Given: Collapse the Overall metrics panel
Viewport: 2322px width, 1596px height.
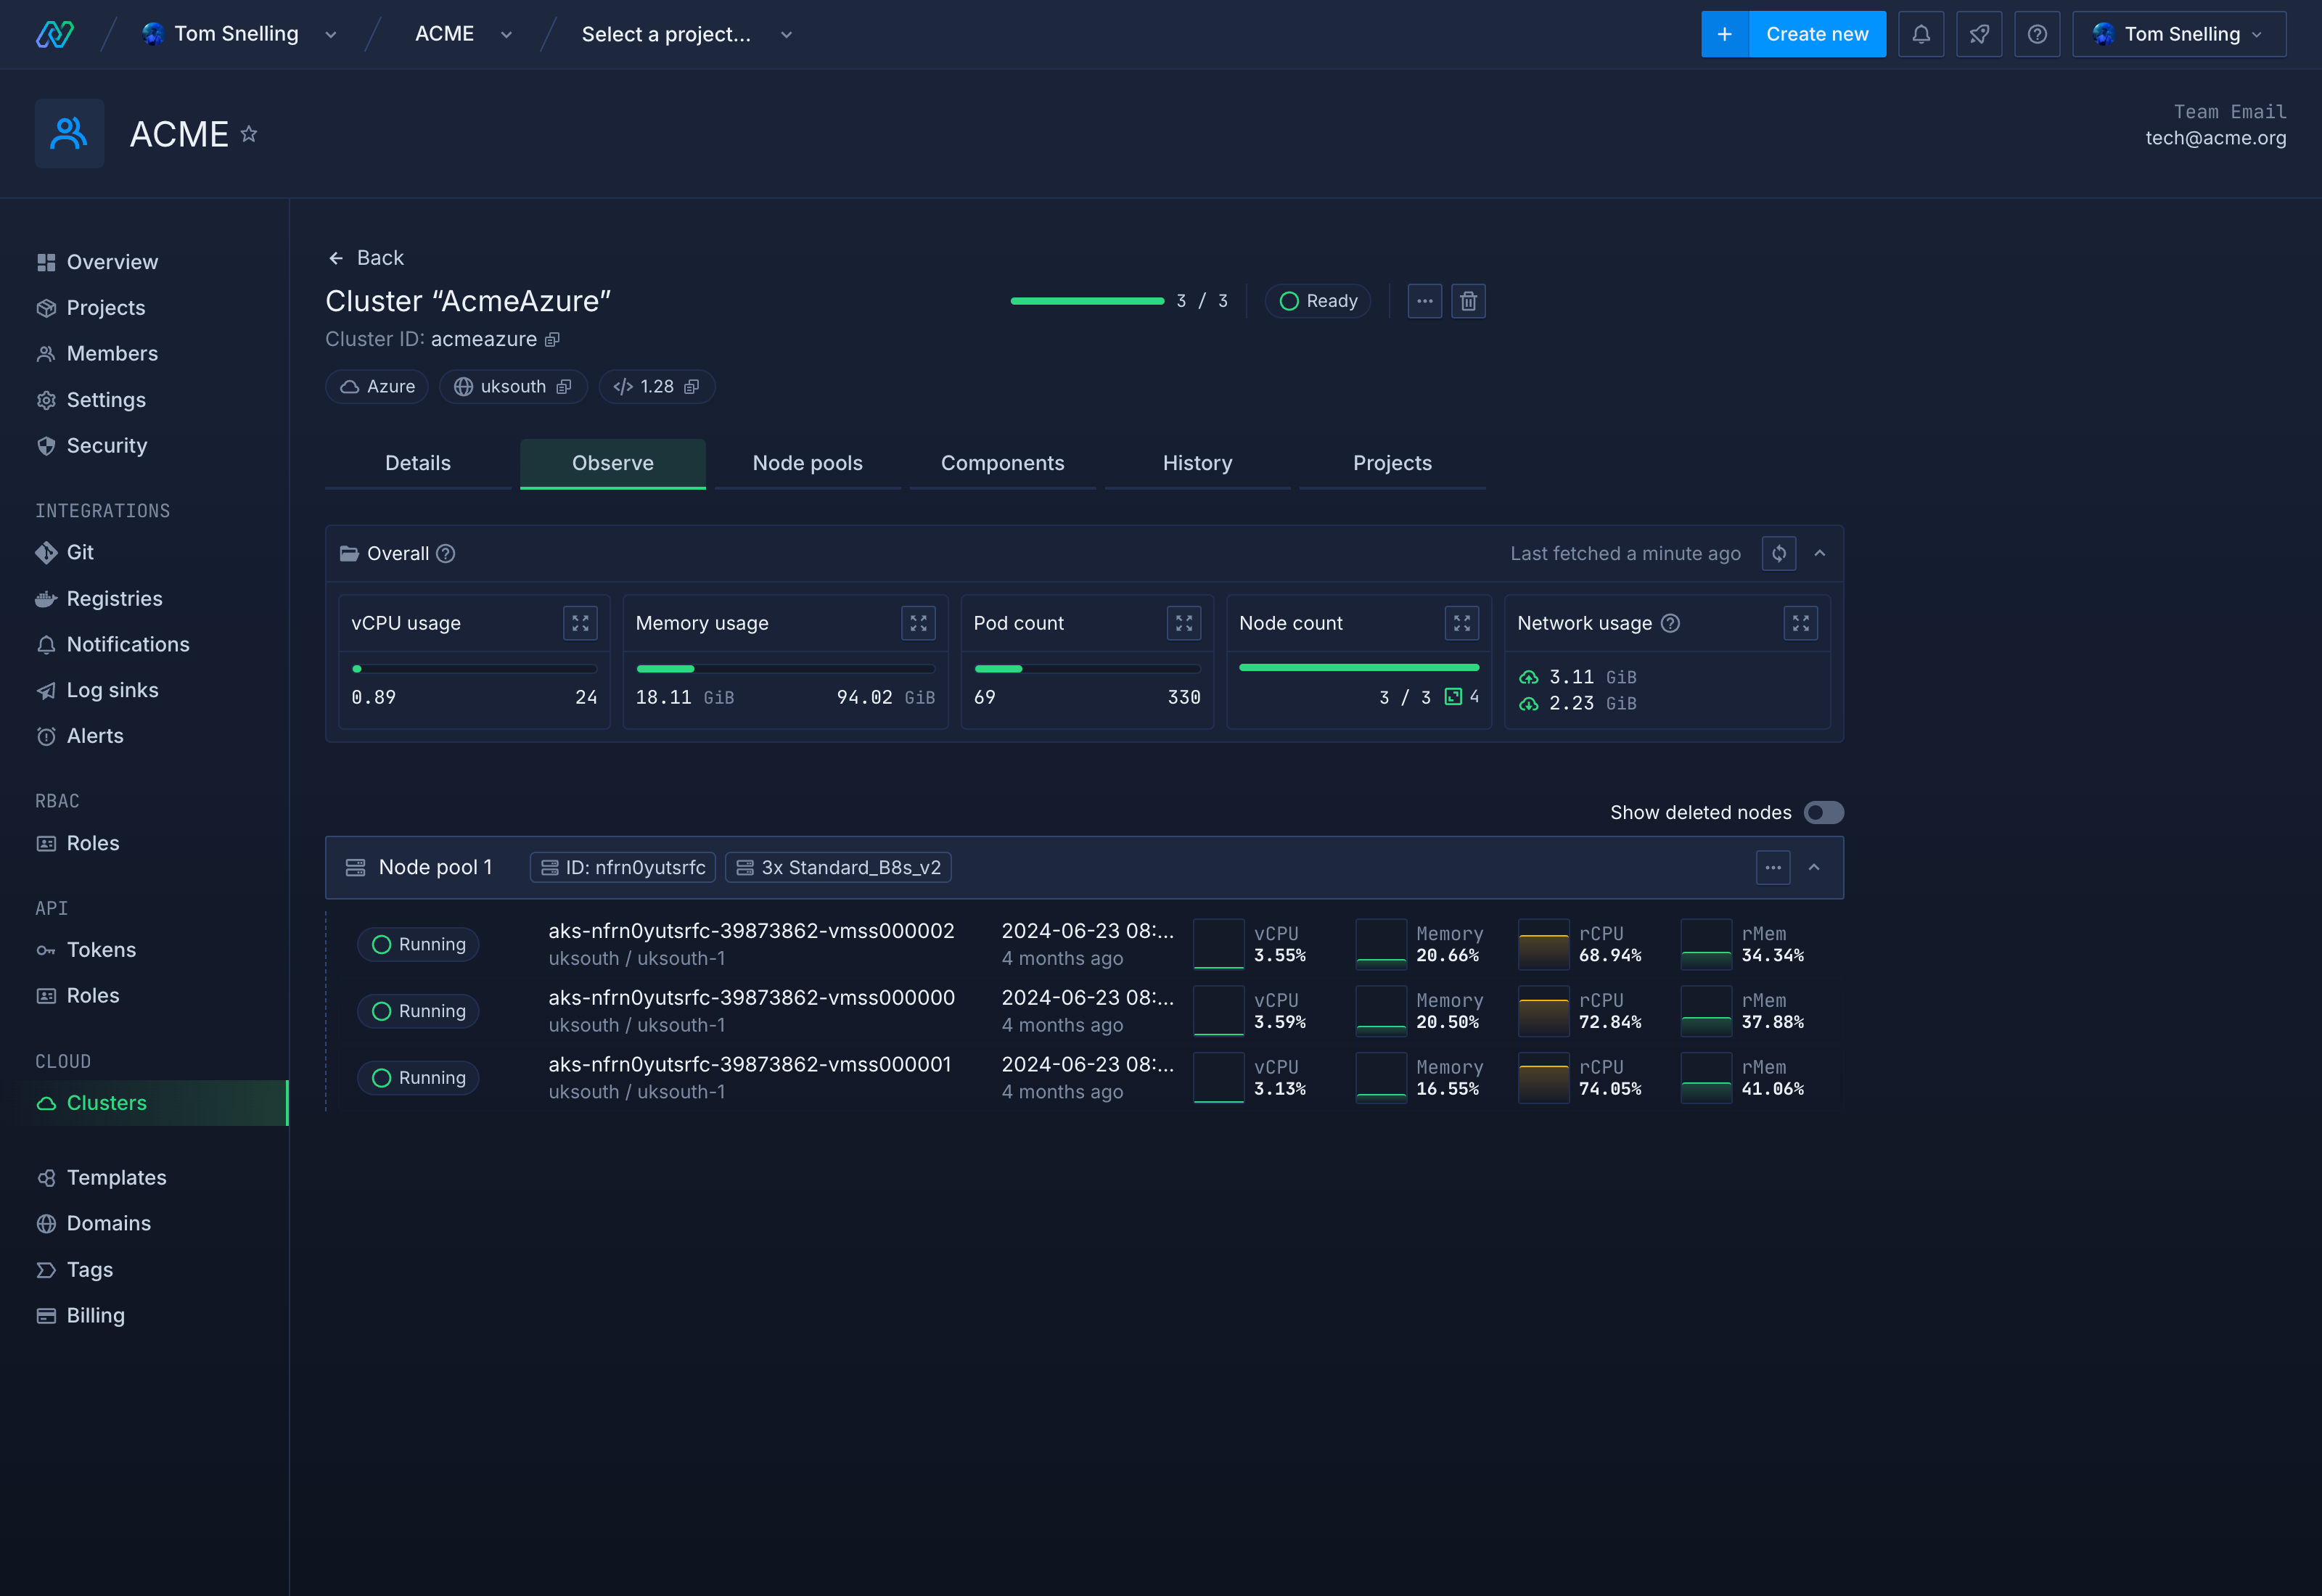Looking at the screenshot, I should click(1819, 553).
